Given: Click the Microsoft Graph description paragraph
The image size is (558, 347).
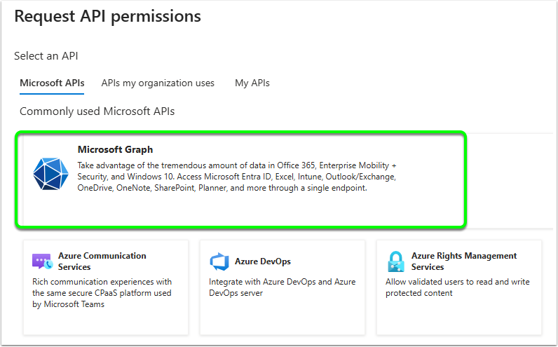Looking at the screenshot, I should click(x=237, y=177).
